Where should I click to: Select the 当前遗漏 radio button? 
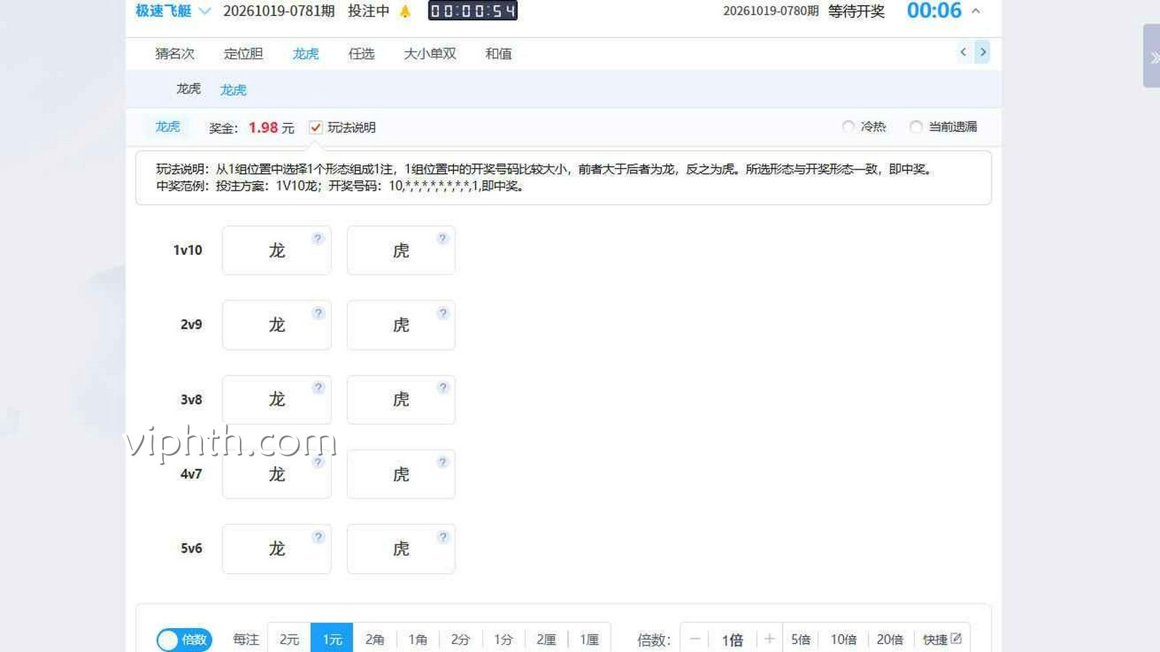tap(916, 127)
